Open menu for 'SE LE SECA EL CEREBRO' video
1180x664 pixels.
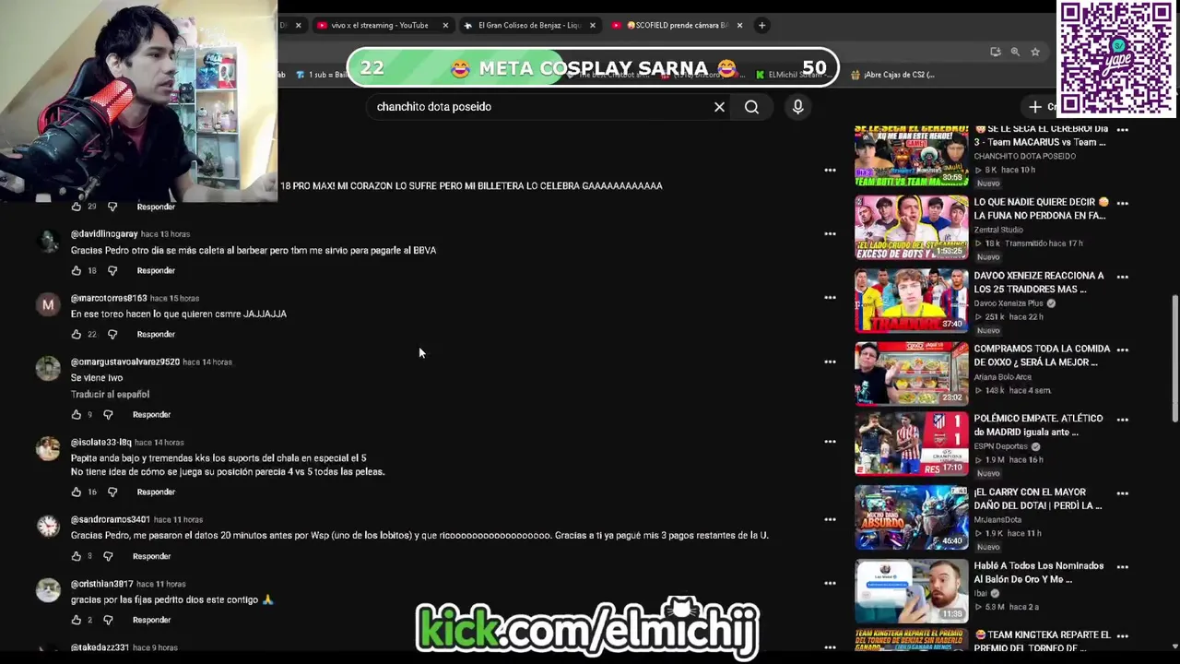click(1122, 130)
